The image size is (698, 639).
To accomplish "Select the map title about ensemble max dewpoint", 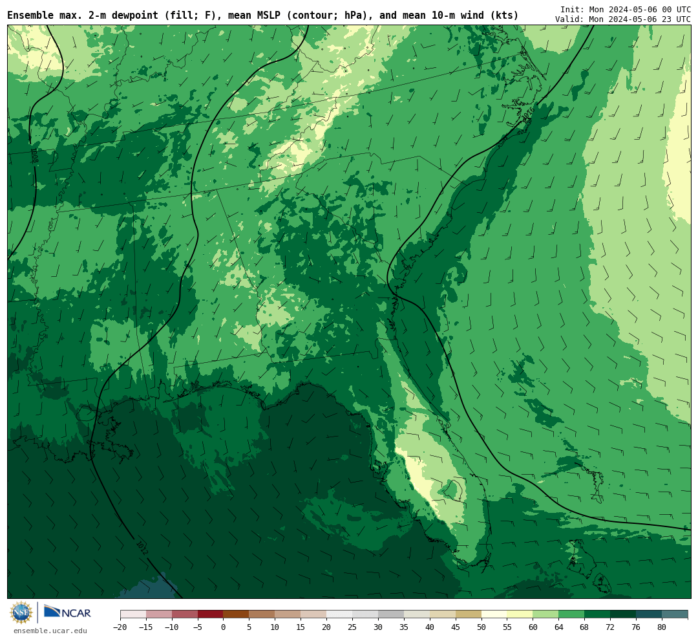I will pyautogui.click(x=262, y=16).
